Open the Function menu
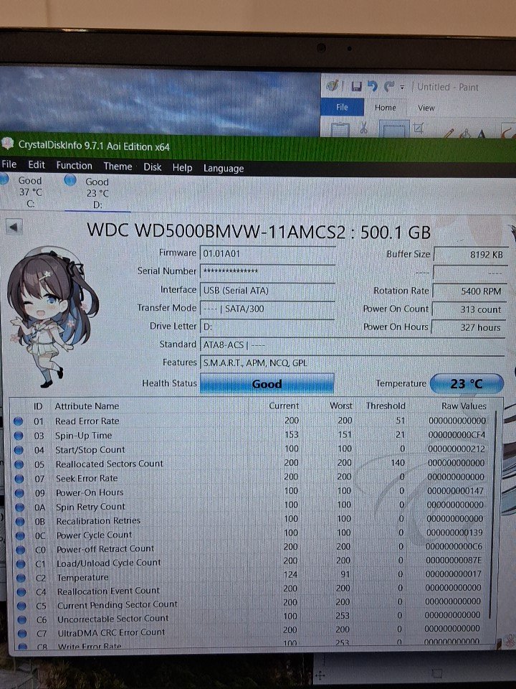 pyautogui.click(x=74, y=166)
